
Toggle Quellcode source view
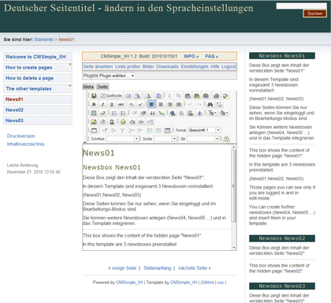point(111,95)
